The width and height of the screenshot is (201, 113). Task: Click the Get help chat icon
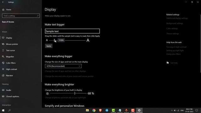(x=167, y=63)
